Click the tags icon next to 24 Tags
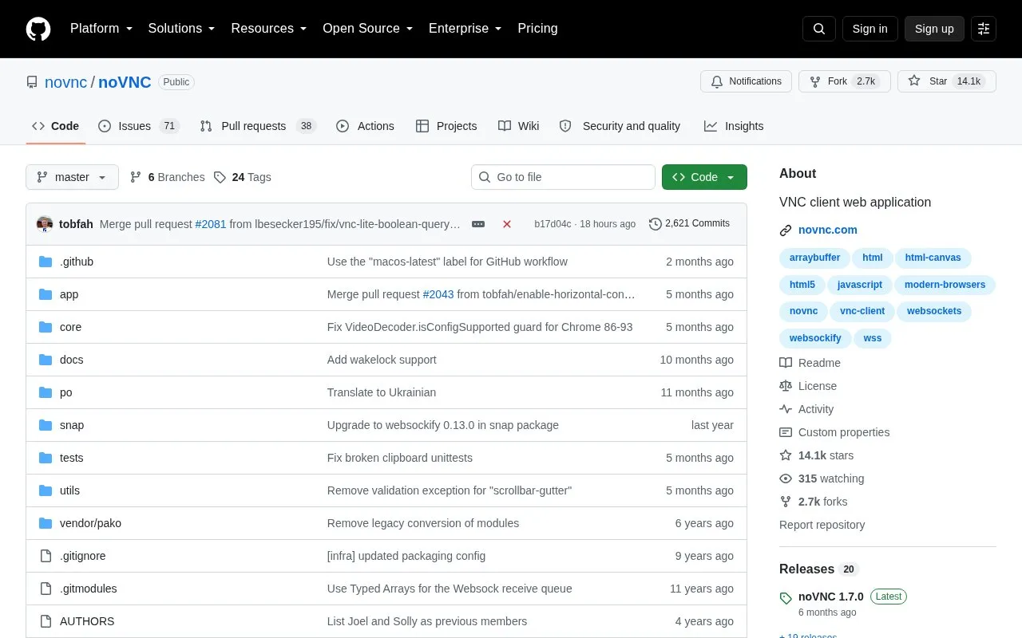 click(220, 177)
